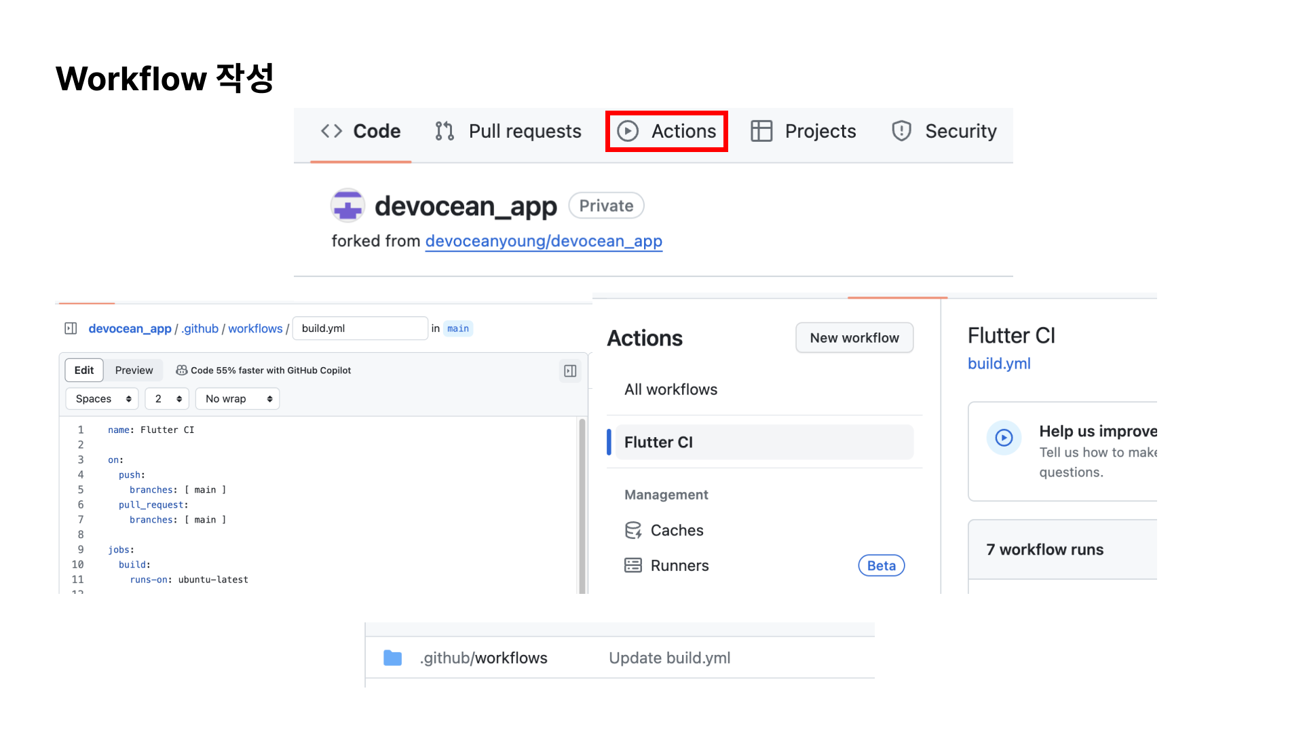Open the devoceanyoung/devocean_app fork source link

click(544, 242)
